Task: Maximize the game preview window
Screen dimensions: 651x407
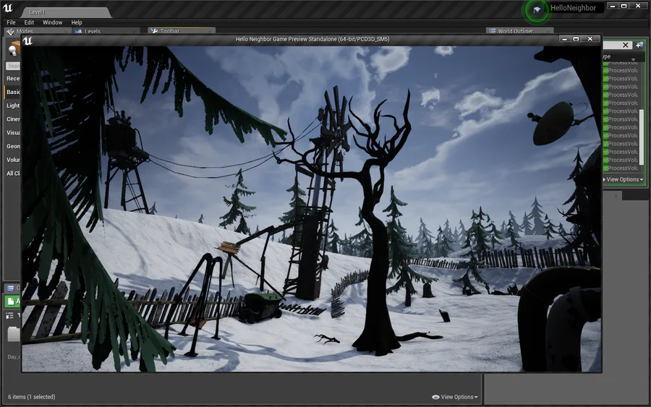Action: click(x=576, y=39)
